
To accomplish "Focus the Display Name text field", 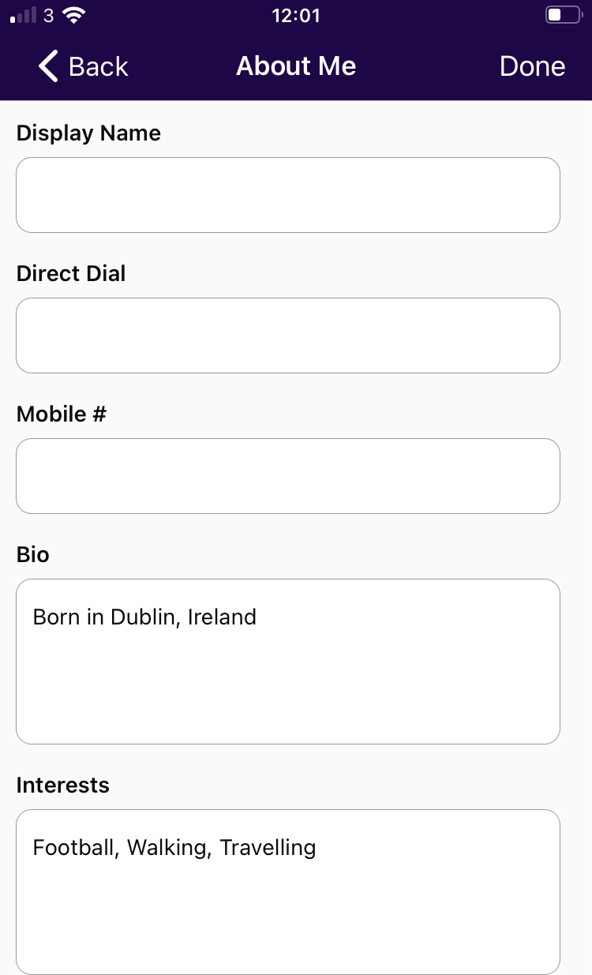I will (288, 195).
